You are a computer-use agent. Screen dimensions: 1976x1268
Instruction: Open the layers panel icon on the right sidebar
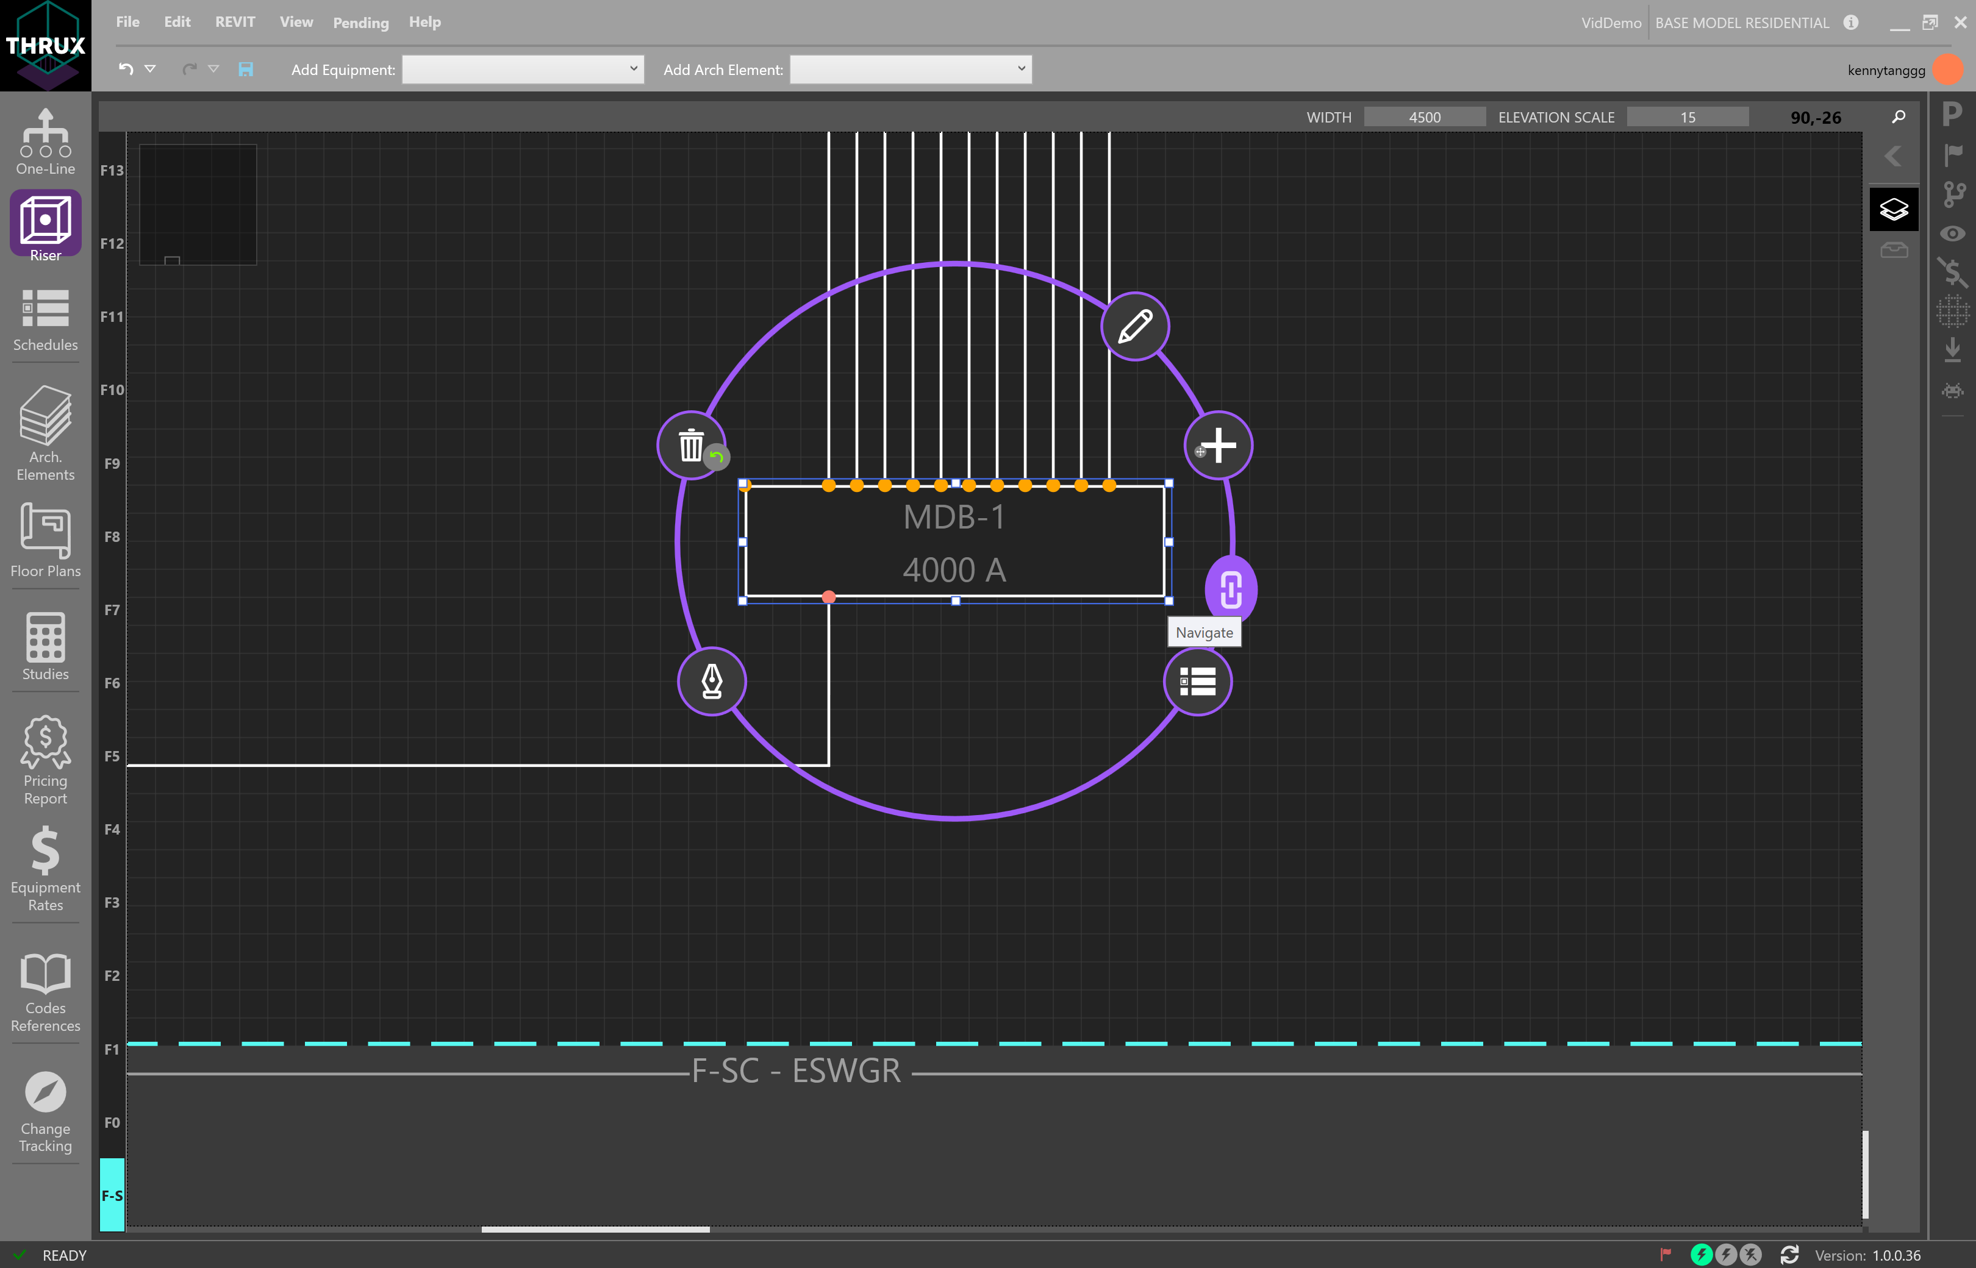(1894, 208)
